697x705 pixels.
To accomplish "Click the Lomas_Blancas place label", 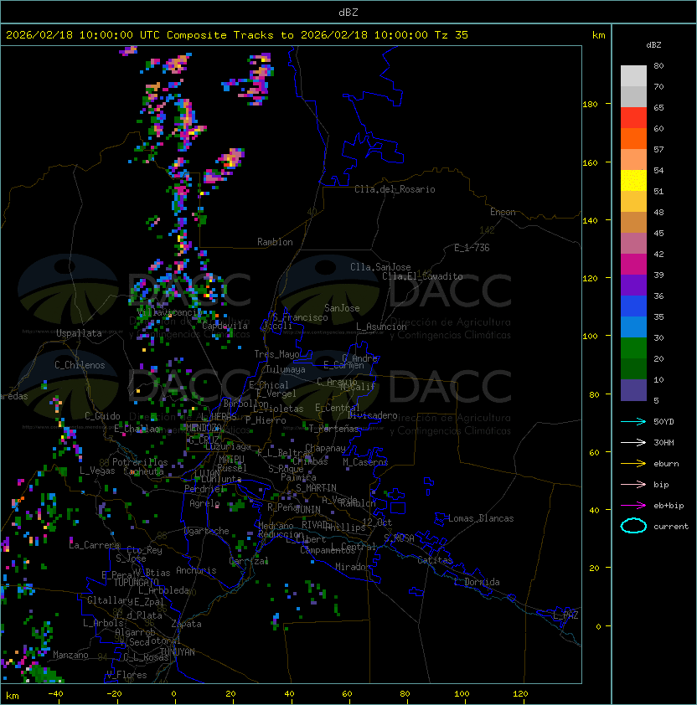I will pos(481,519).
